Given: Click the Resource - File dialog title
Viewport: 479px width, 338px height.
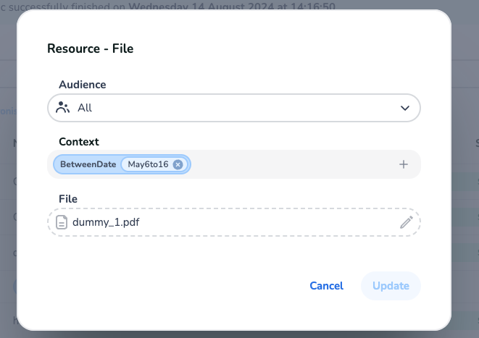Looking at the screenshot, I should (x=90, y=48).
